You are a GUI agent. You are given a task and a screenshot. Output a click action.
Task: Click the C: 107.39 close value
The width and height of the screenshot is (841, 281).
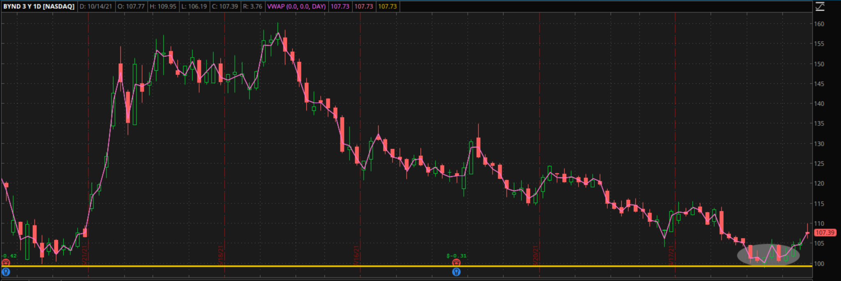pos(225,7)
